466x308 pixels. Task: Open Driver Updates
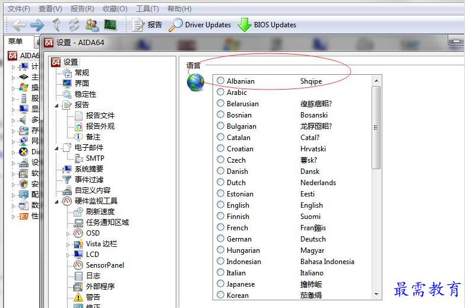(x=199, y=25)
